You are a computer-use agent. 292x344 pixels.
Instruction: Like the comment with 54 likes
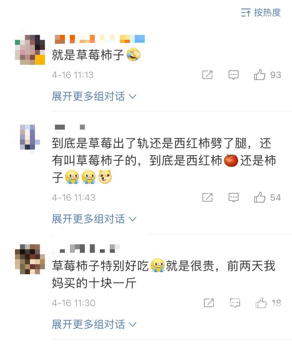pos(260,197)
